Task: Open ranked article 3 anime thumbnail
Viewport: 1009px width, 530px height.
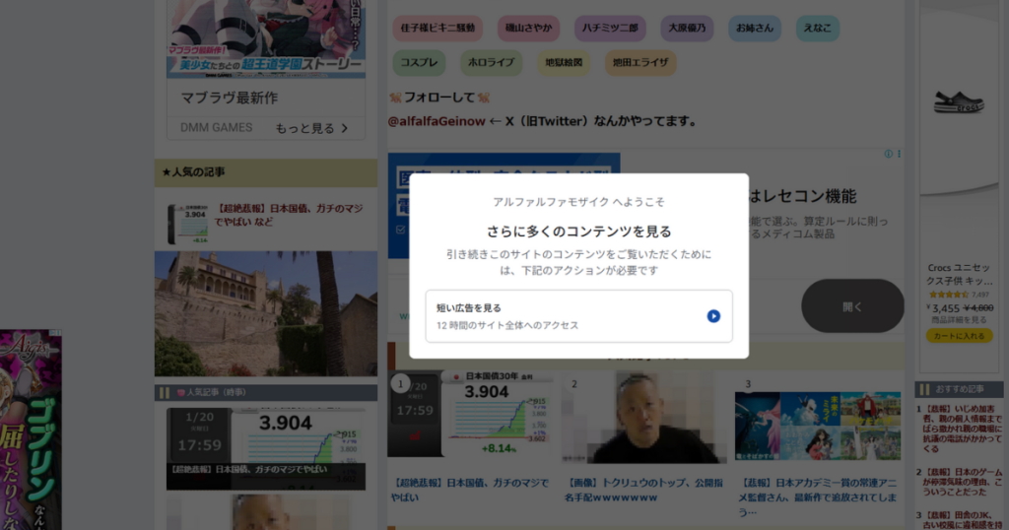Action: click(817, 427)
